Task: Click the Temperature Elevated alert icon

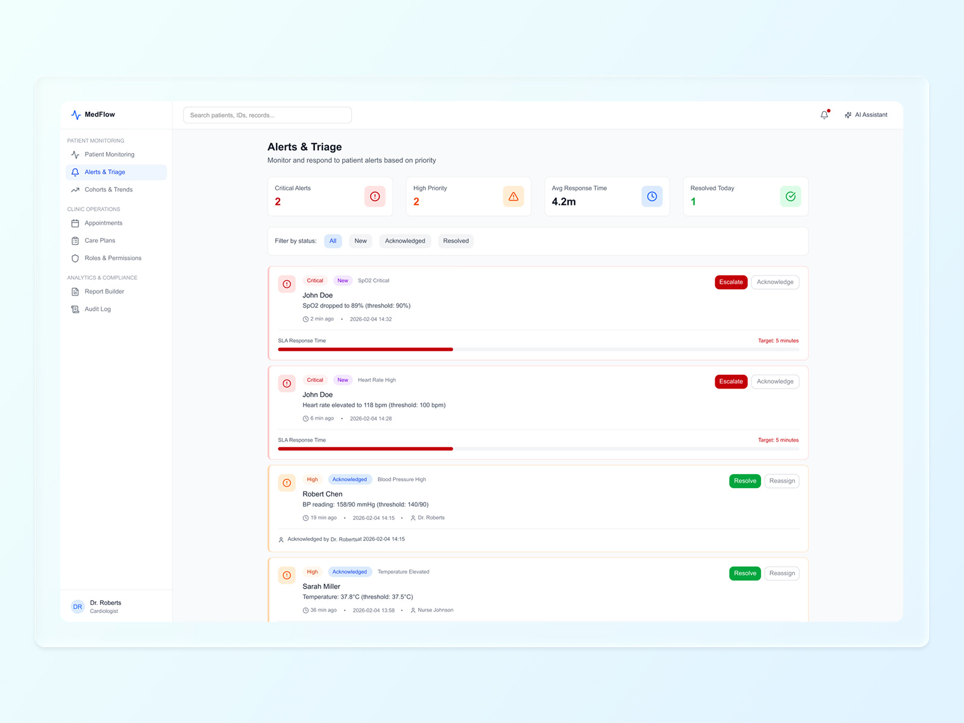Action: pos(287,575)
